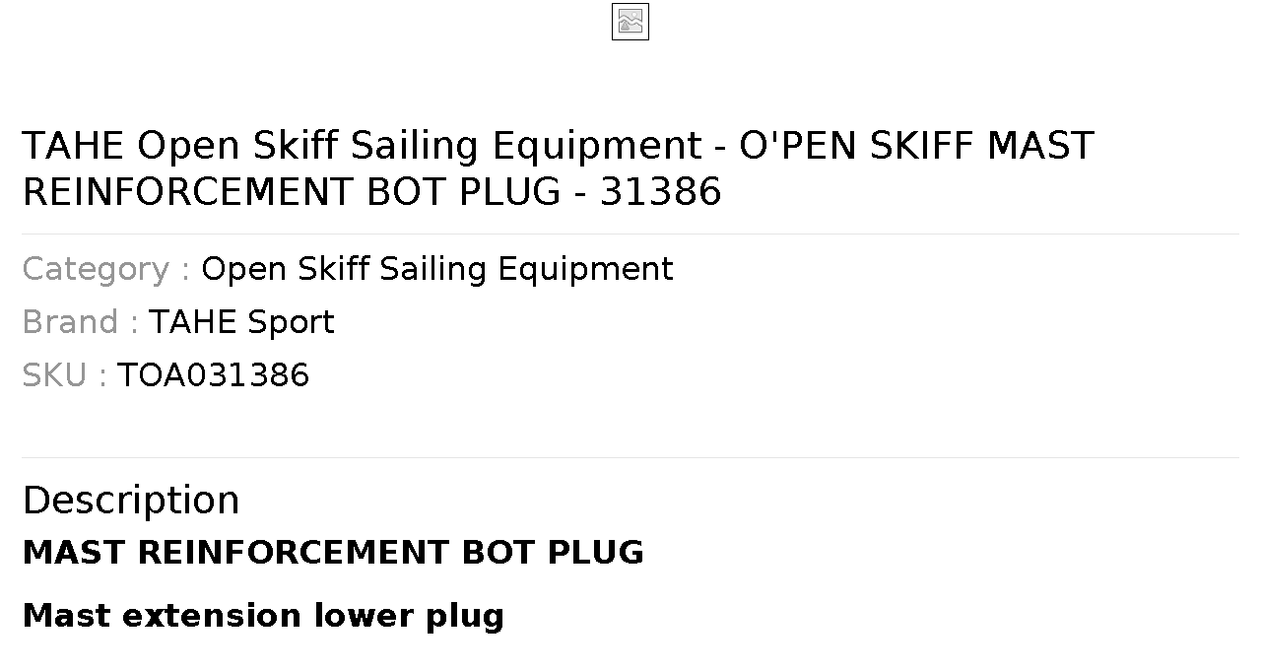
Task: Click the Description section heading
Action: [131, 500]
